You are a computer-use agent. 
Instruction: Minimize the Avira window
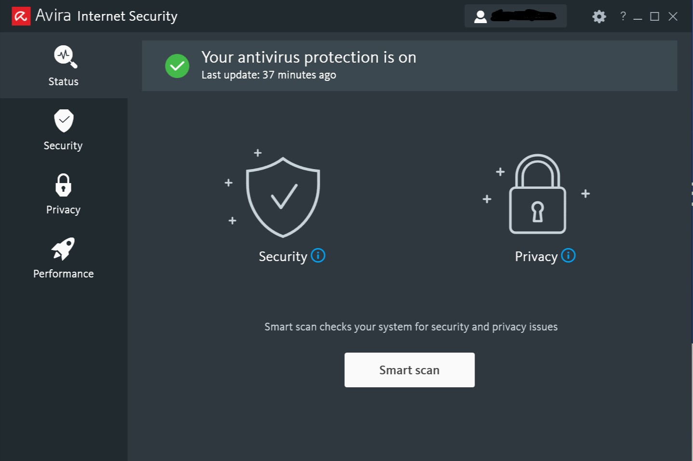638,17
